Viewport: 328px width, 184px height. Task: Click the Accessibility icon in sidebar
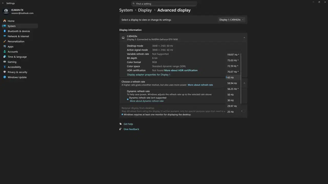coord(5,67)
